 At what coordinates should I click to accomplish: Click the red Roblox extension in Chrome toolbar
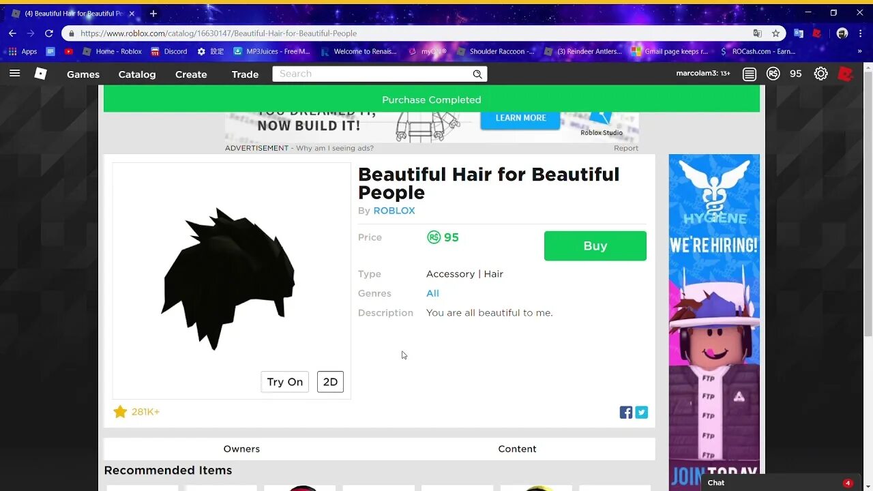point(816,33)
